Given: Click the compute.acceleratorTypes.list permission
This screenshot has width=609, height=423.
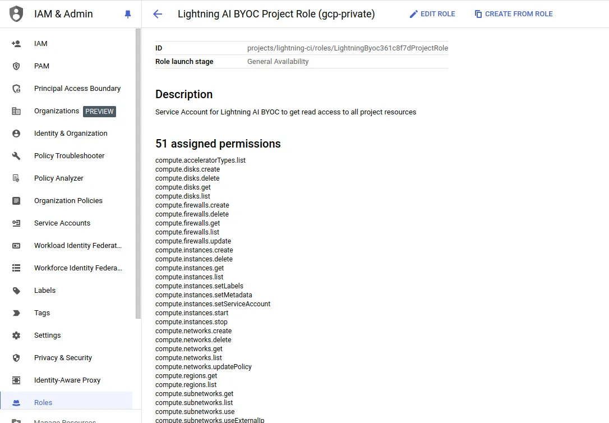Looking at the screenshot, I should click(200, 160).
